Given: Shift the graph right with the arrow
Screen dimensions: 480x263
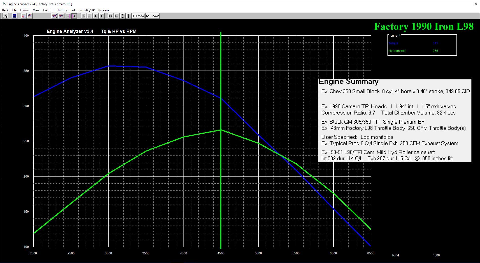Looking at the screenshot, I should click(89, 16).
